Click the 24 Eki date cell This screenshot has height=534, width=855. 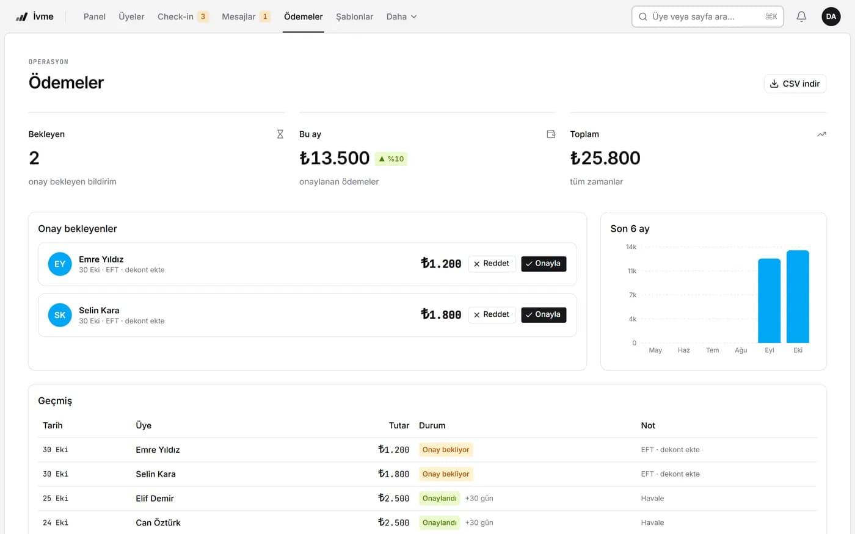click(x=56, y=522)
